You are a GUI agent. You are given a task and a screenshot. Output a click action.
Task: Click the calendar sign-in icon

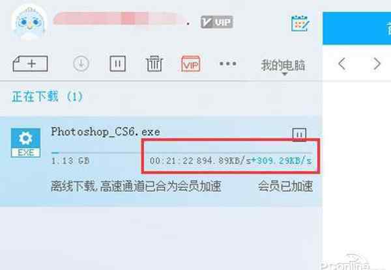[300, 23]
